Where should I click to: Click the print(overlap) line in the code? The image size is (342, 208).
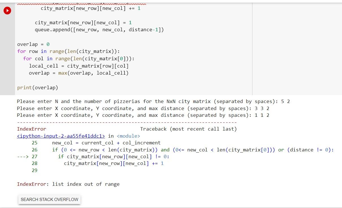click(x=37, y=88)
